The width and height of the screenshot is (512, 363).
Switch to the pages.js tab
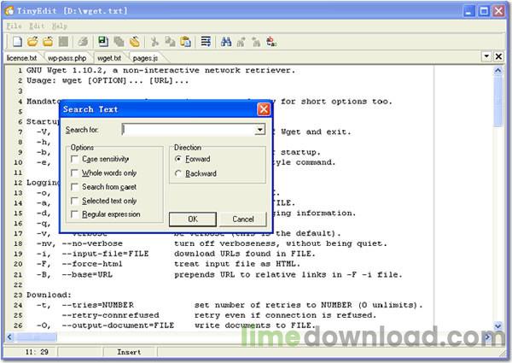[145, 58]
